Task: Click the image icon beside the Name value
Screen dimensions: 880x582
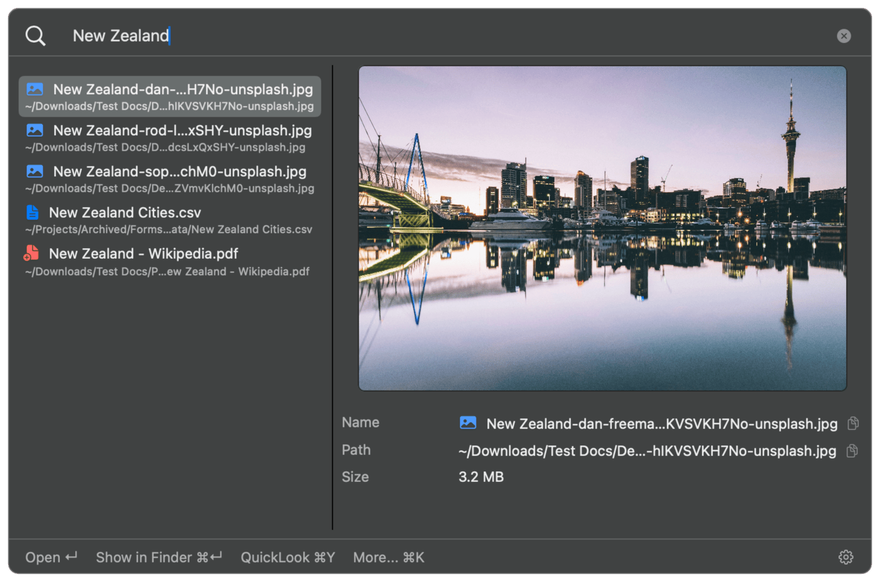Action: 468,423
